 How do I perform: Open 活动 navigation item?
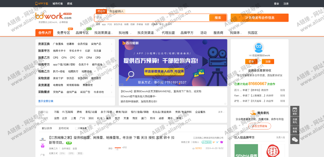[203, 33]
